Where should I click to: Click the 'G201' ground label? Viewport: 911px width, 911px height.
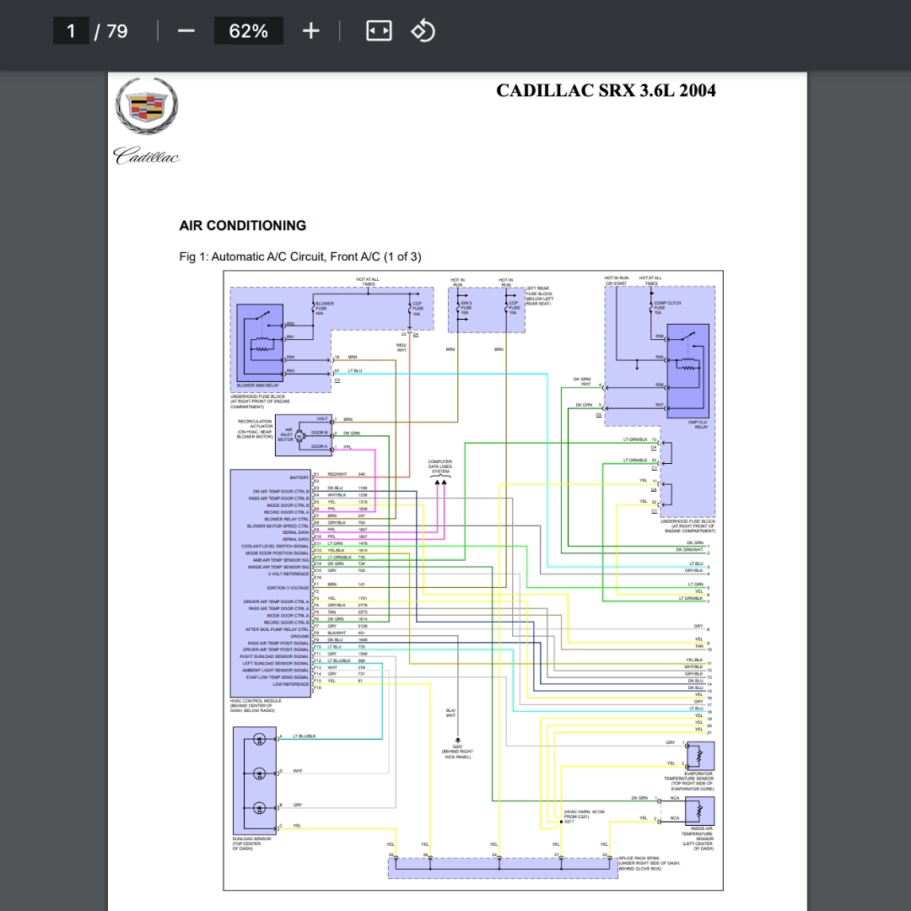click(457, 747)
